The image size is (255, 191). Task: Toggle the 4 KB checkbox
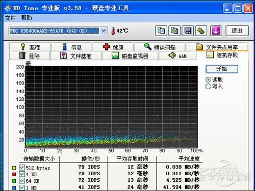coord(22,174)
